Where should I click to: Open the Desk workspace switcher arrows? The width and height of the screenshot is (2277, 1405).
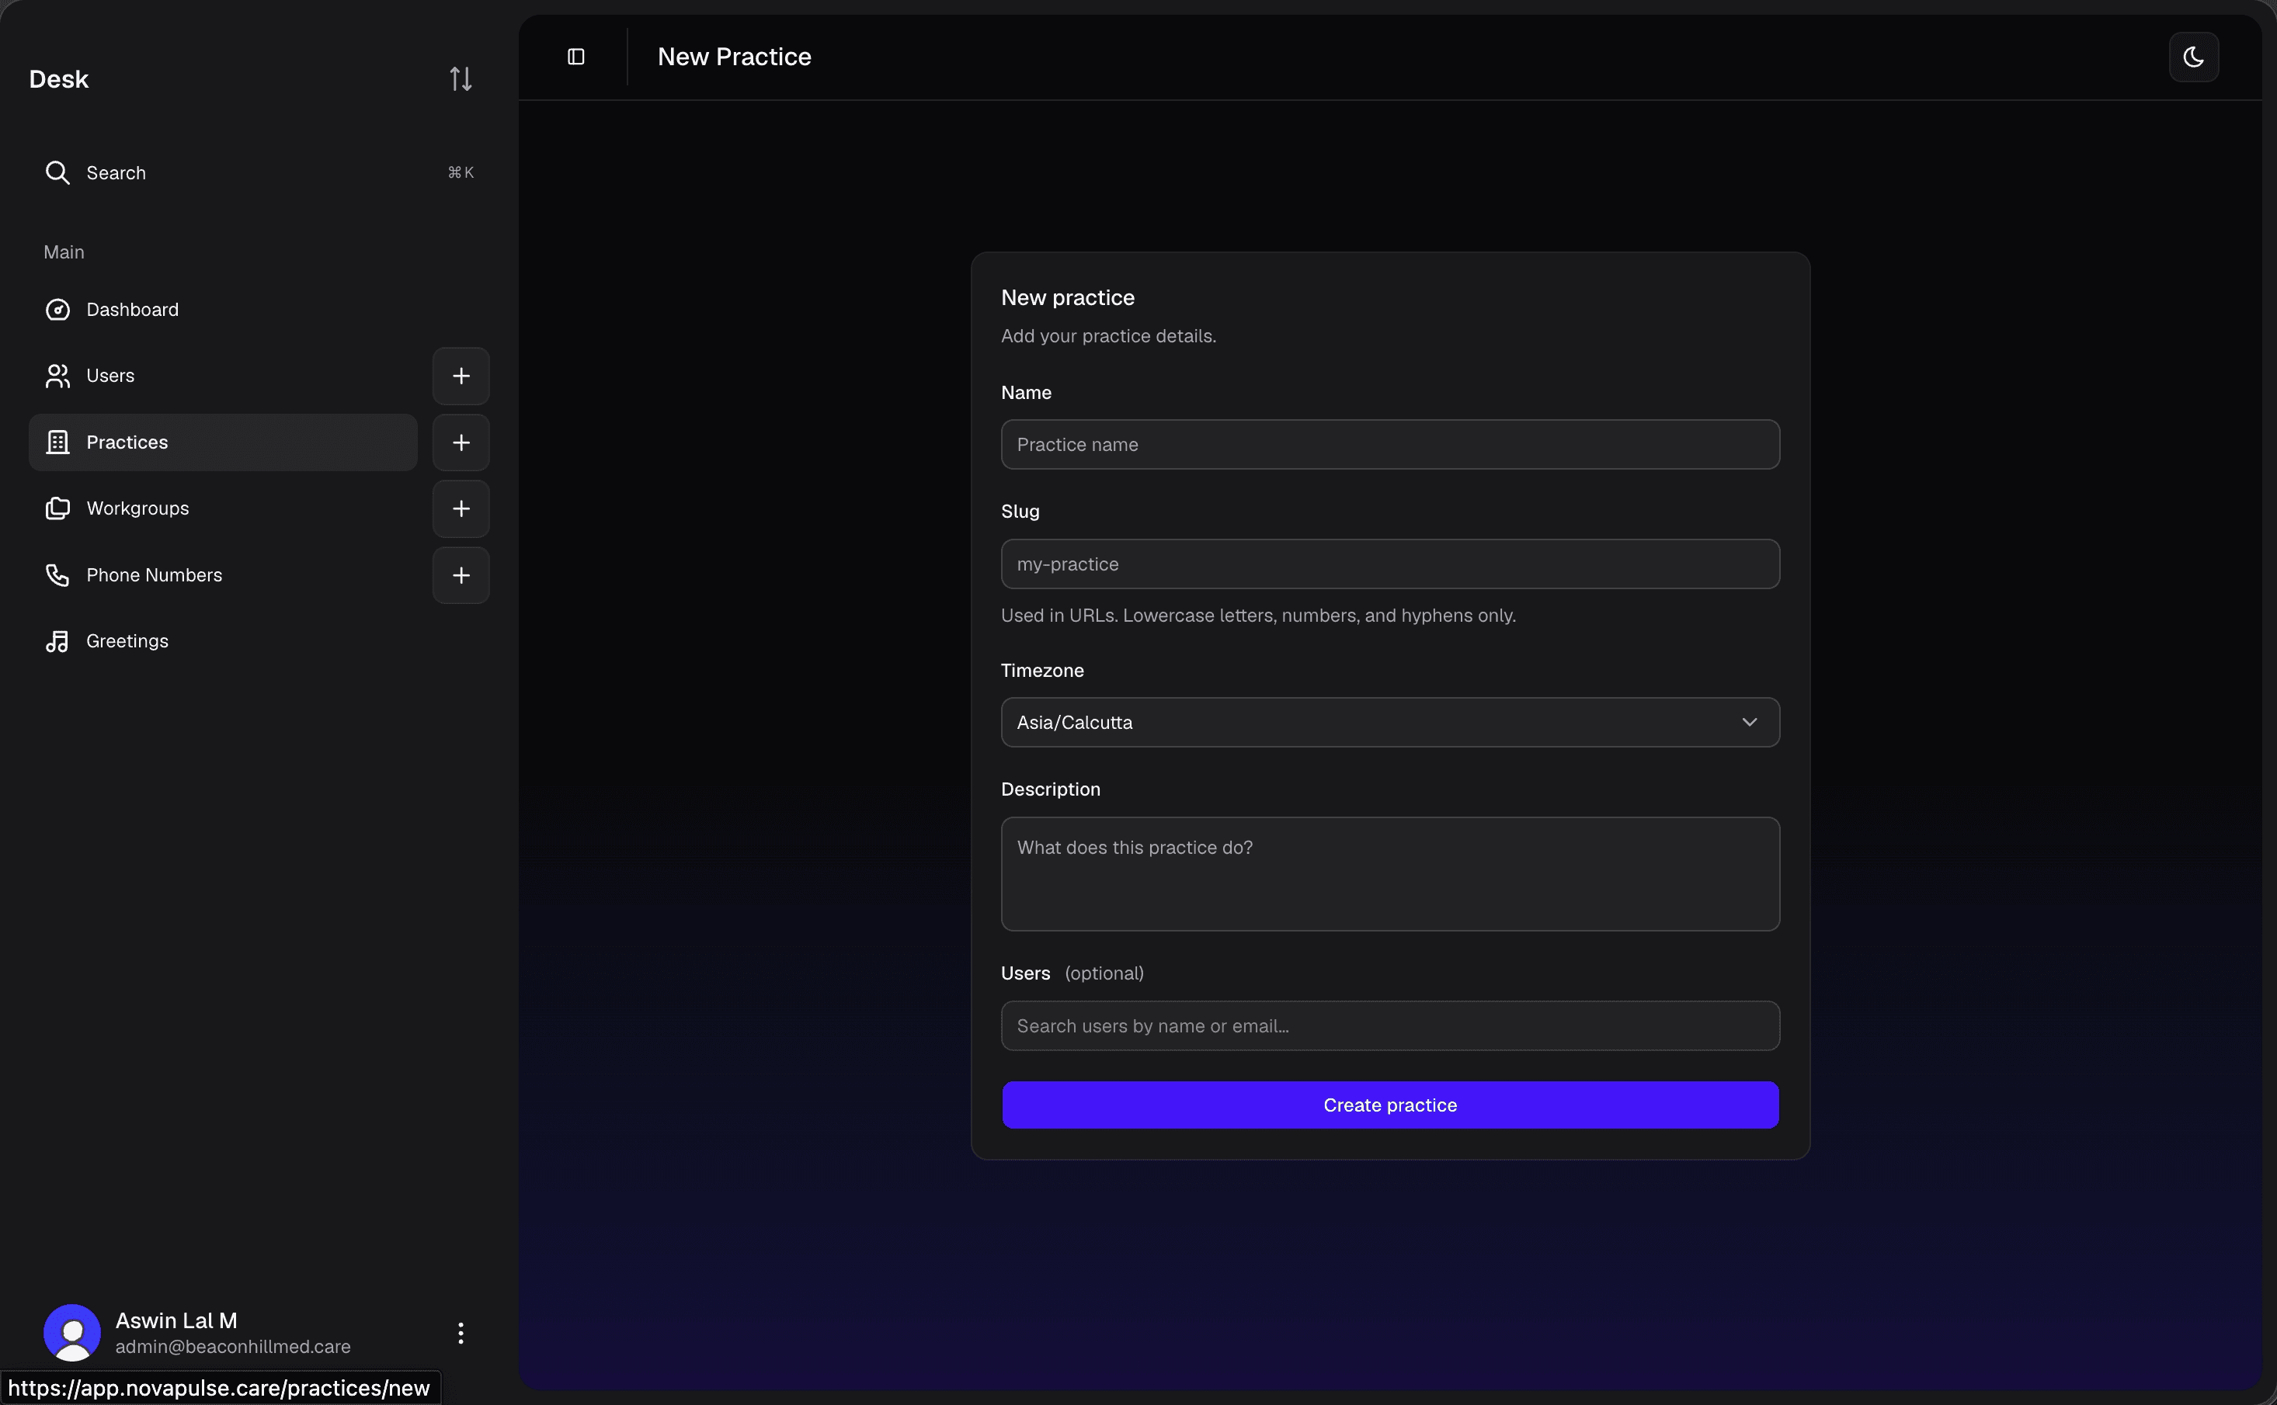[461, 79]
